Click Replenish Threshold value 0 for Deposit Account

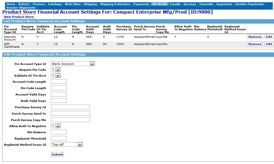(x=208, y=37)
